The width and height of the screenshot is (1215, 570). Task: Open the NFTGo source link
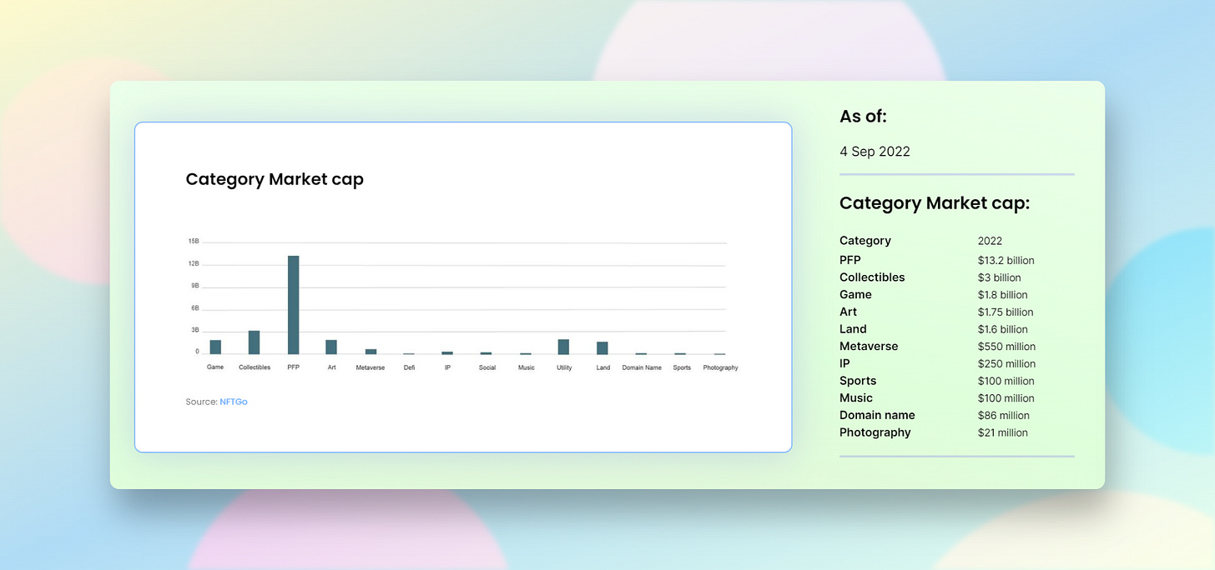pyautogui.click(x=234, y=402)
